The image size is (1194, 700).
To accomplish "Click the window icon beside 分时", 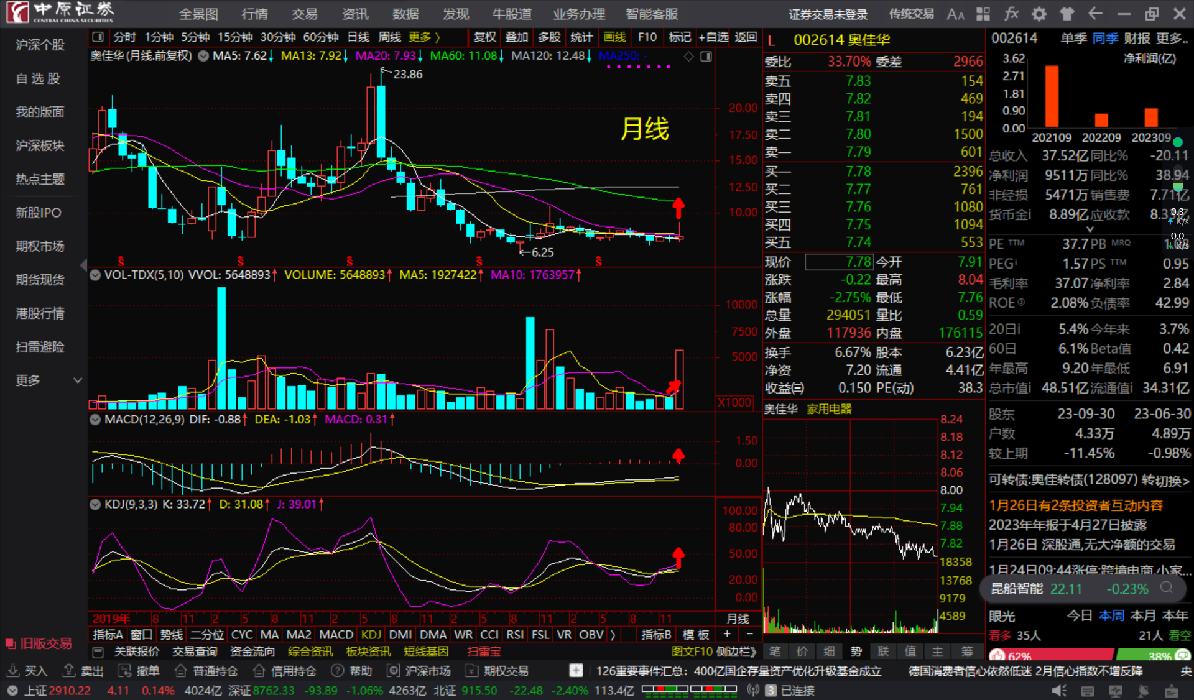I will click(x=98, y=37).
